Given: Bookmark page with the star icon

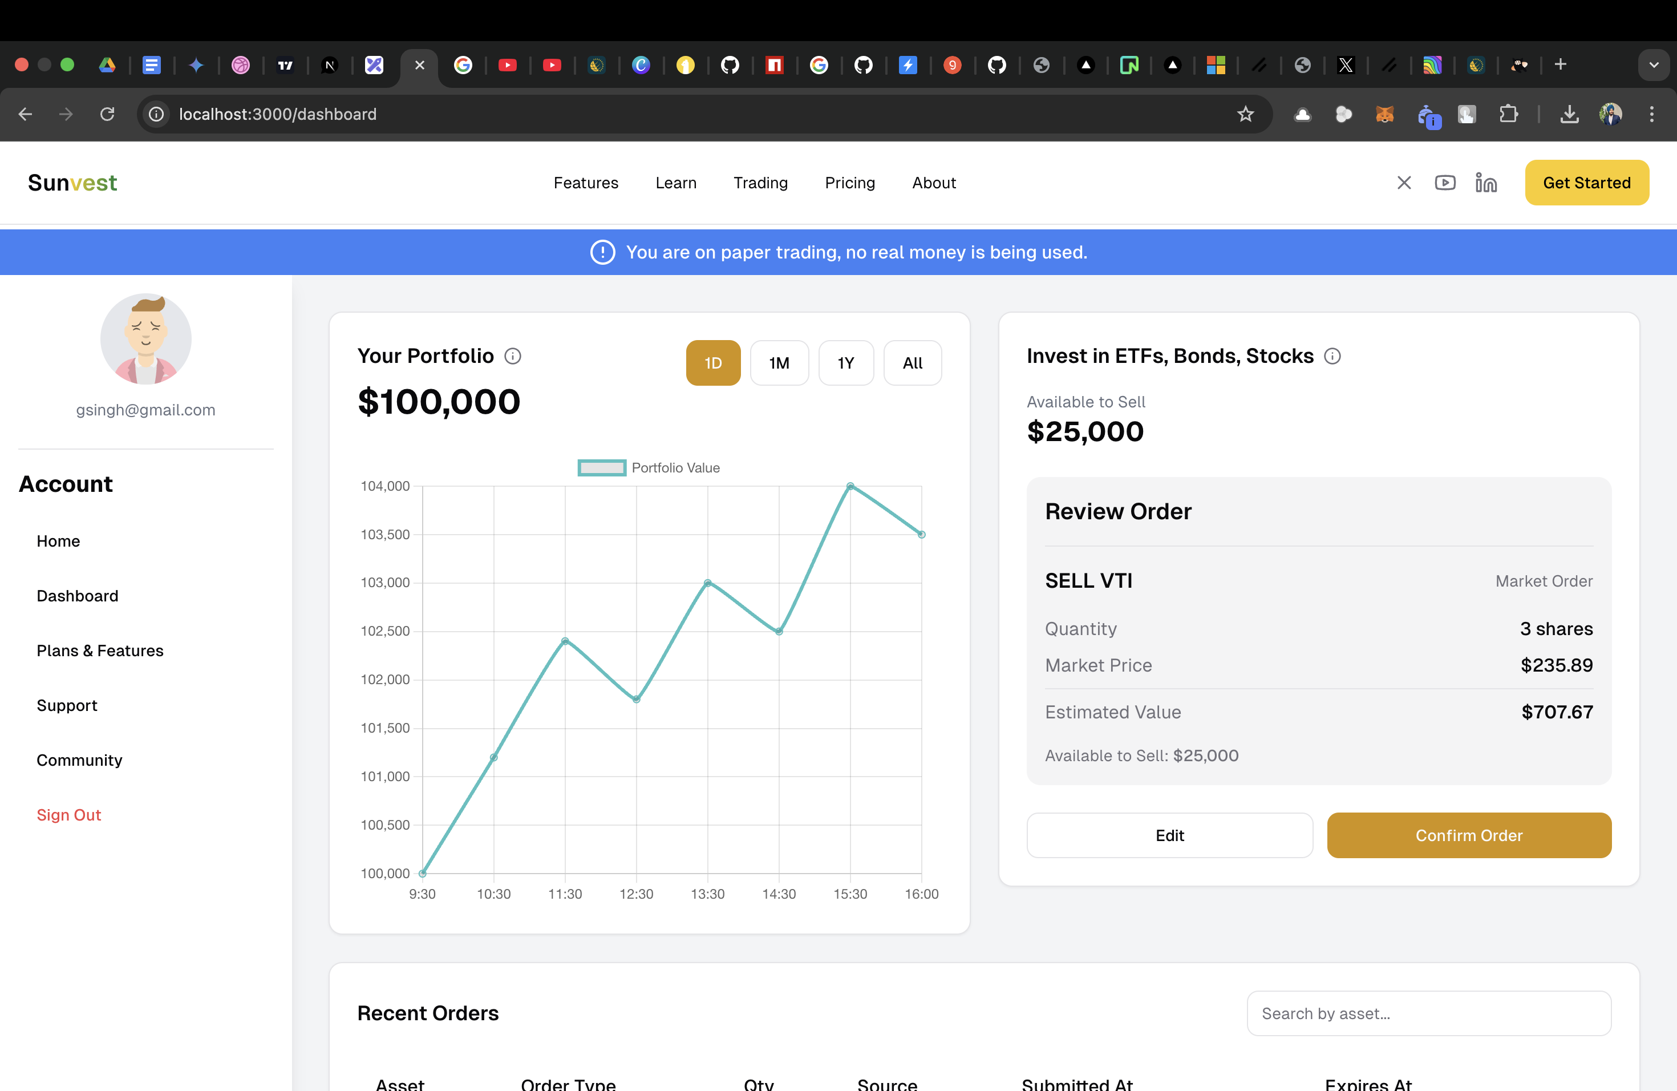Looking at the screenshot, I should [1245, 114].
